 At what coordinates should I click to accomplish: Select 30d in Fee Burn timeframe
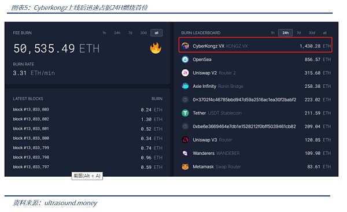click(143, 33)
